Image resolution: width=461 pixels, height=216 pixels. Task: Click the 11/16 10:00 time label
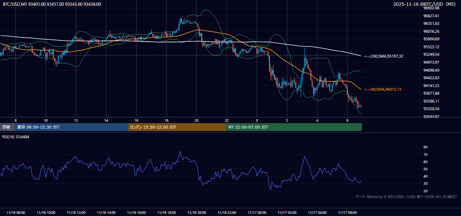coord(46,213)
